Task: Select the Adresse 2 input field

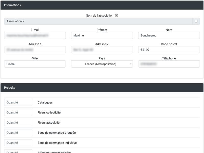Action: [x=102, y=50]
